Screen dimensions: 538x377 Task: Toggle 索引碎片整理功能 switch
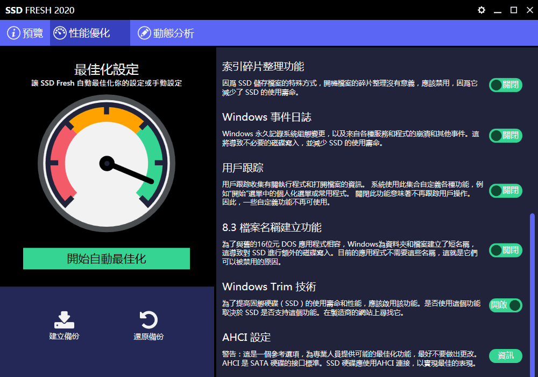pos(505,85)
